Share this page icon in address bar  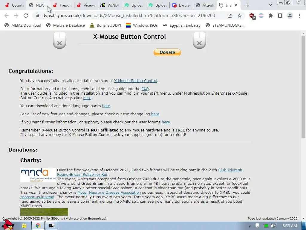[230, 16]
